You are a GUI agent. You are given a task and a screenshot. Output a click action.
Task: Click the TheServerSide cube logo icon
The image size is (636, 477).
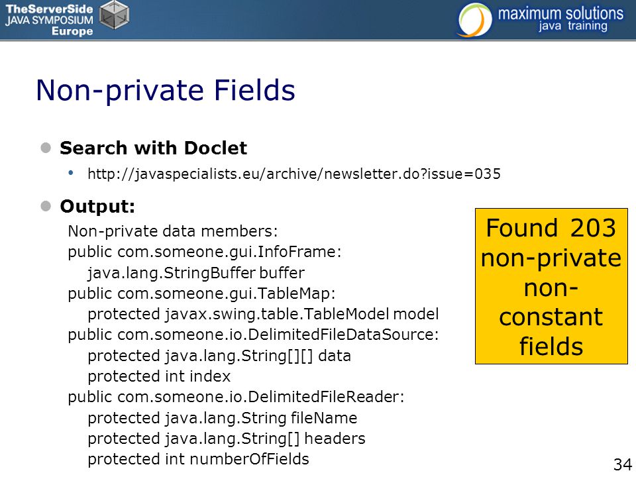115,15
